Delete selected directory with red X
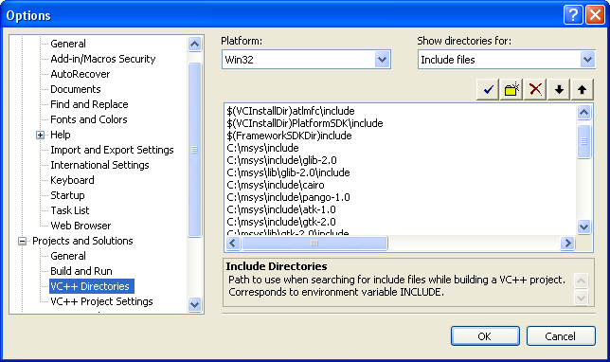Image resolution: width=610 pixels, height=362 pixels. [x=535, y=89]
